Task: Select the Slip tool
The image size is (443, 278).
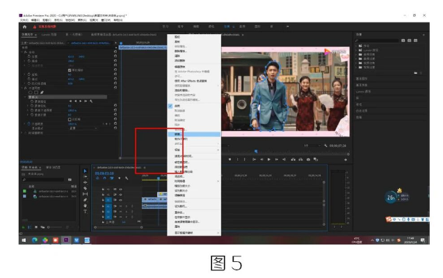Action: (x=85, y=194)
